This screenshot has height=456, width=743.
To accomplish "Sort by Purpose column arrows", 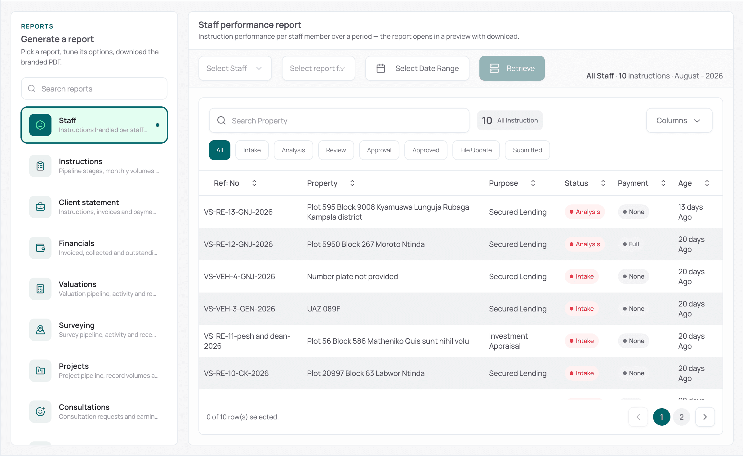I will click(533, 183).
